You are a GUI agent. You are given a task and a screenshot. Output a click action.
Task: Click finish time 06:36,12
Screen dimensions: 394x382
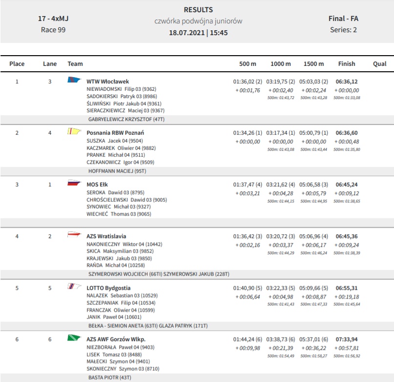point(347,81)
